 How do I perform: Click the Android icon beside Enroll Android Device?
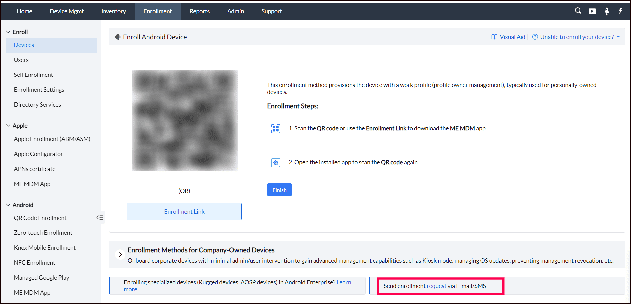coord(118,37)
